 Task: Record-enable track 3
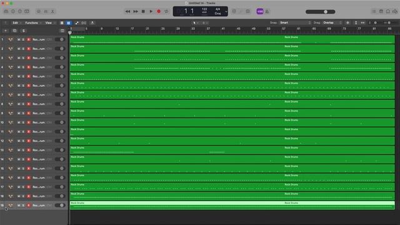[29, 58]
